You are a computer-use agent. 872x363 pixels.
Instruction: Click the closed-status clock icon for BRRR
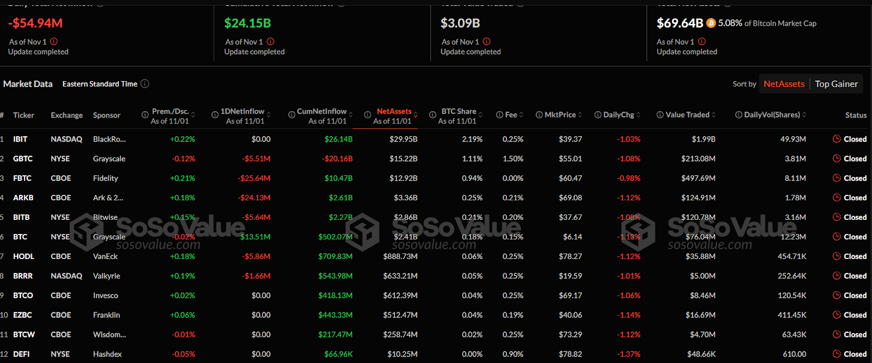tap(837, 276)
